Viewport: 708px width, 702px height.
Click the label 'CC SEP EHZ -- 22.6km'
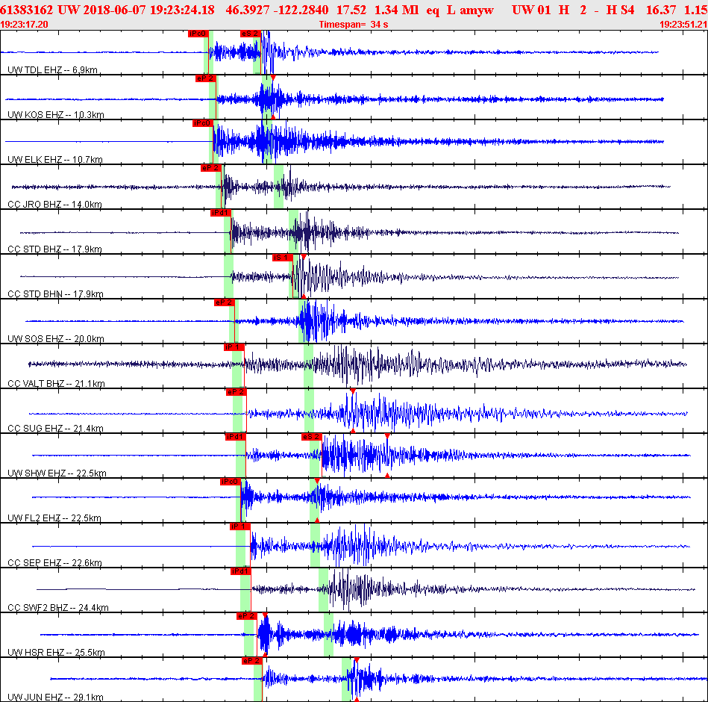click(54, 563)
